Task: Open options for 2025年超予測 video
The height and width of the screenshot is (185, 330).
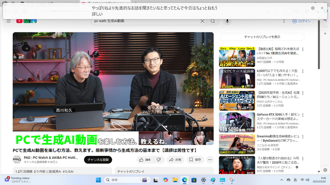Action: pos(303,93)
